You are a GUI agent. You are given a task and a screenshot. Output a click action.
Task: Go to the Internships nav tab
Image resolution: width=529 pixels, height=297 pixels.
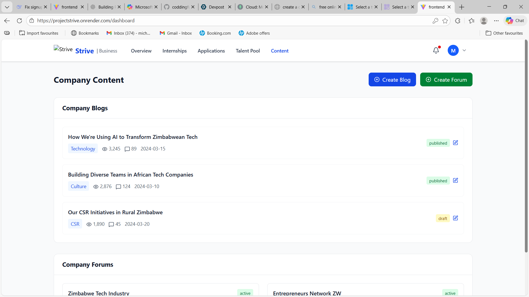click(174, 51)
